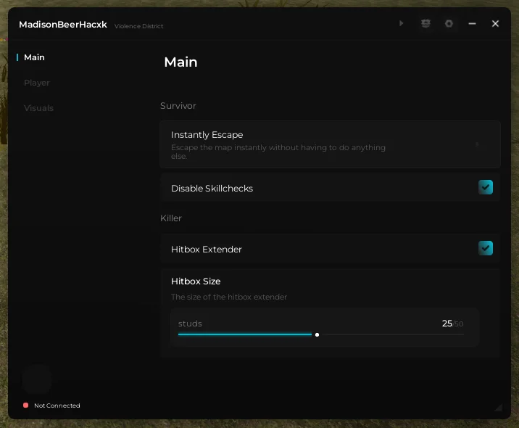This screenshot has height=428, width=519.
Task: Switch to the Main tab
Action: click(34, 57)
